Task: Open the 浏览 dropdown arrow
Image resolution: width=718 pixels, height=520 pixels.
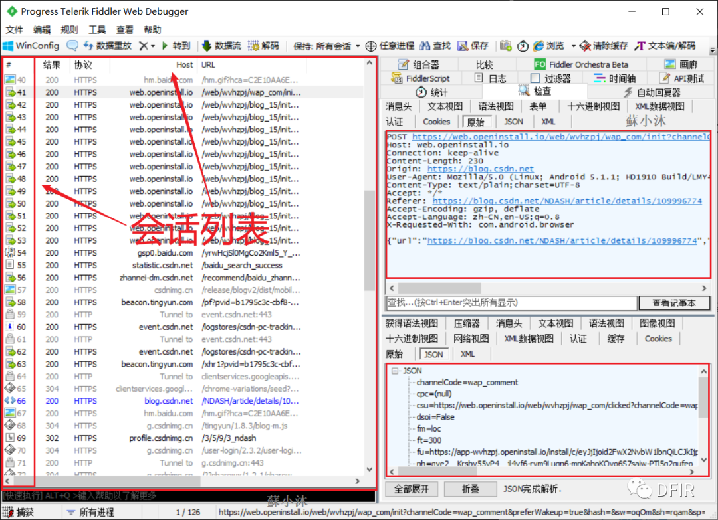Action: pos(573,46)
